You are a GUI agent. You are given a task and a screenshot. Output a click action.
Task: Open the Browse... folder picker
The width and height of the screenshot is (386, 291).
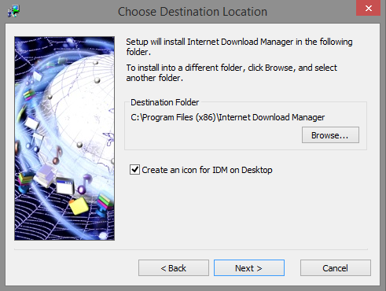coord(330,135)
